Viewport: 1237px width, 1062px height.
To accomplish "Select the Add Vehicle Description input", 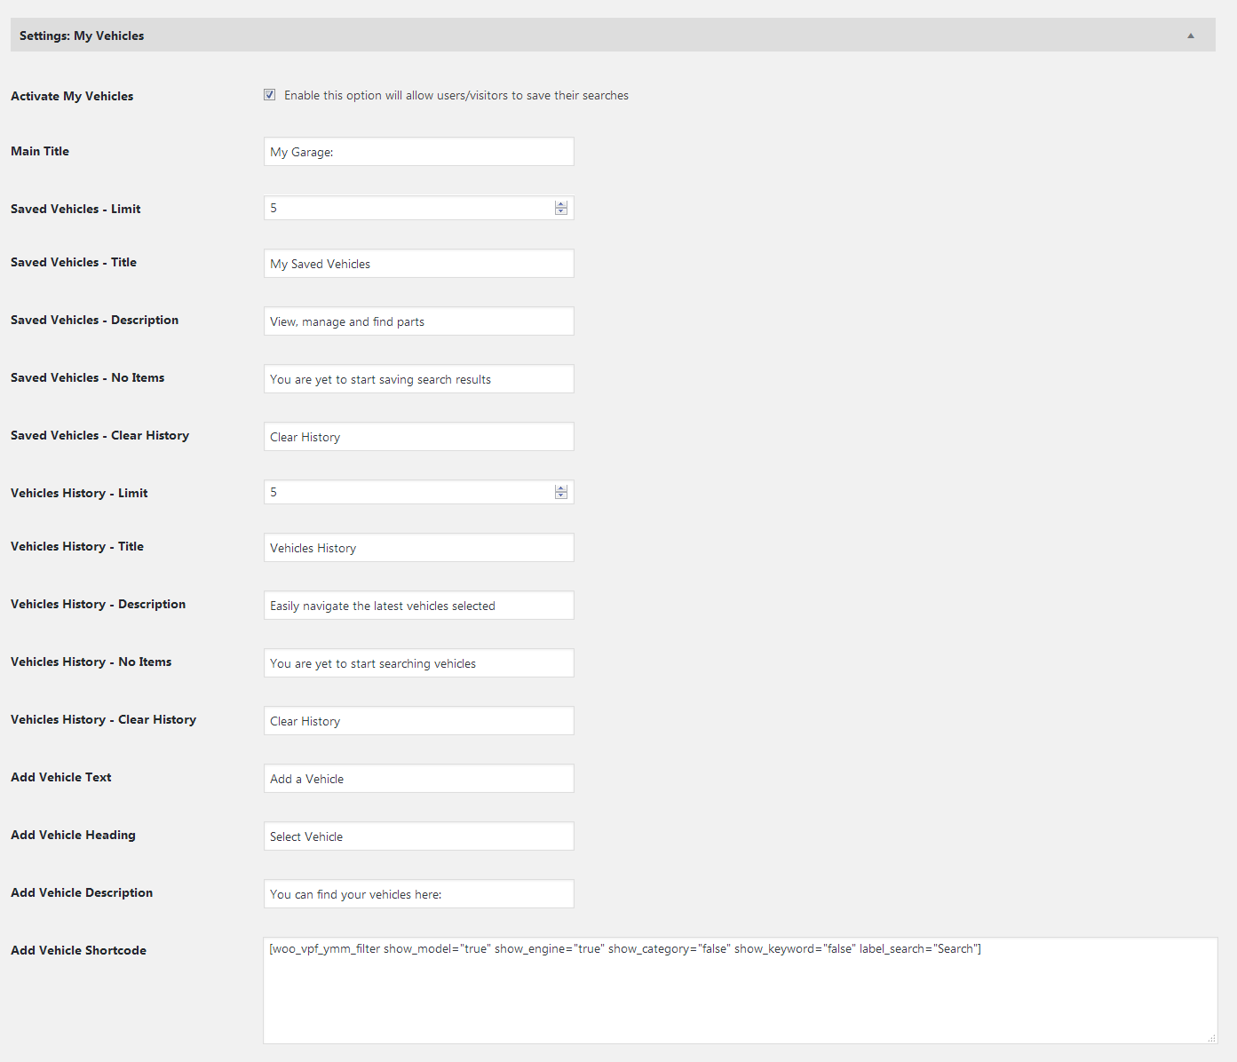I will pyautogui.click(x=418, y=894).
